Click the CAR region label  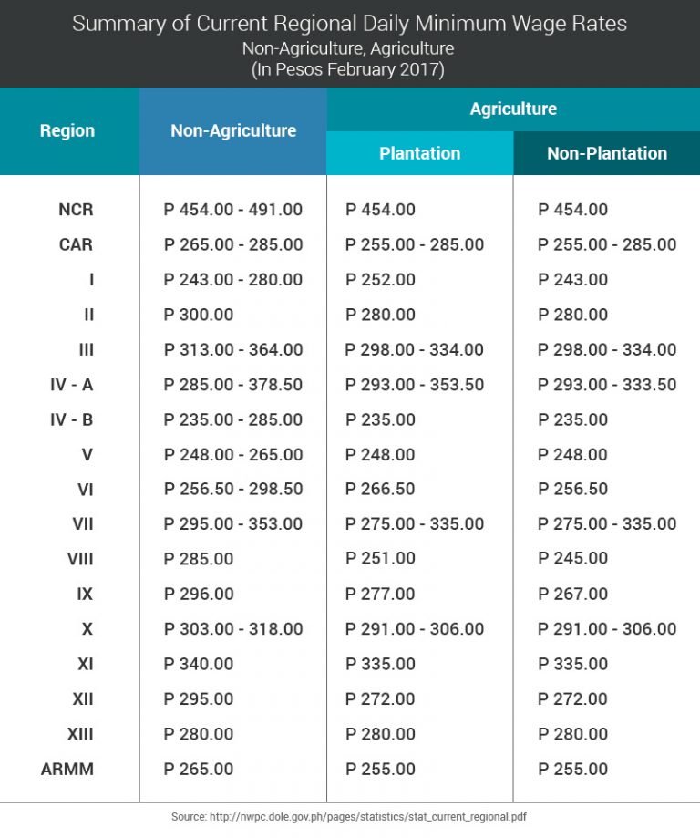click(76, 244)
